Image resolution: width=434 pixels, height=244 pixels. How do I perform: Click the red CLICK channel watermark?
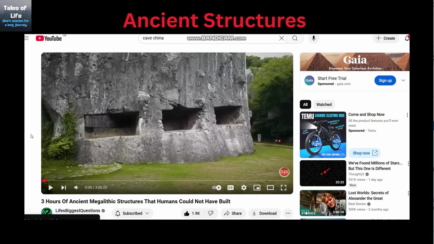(284, 172)
